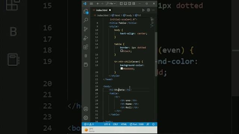
Task: Open the Extensions view
Action: 86,47
